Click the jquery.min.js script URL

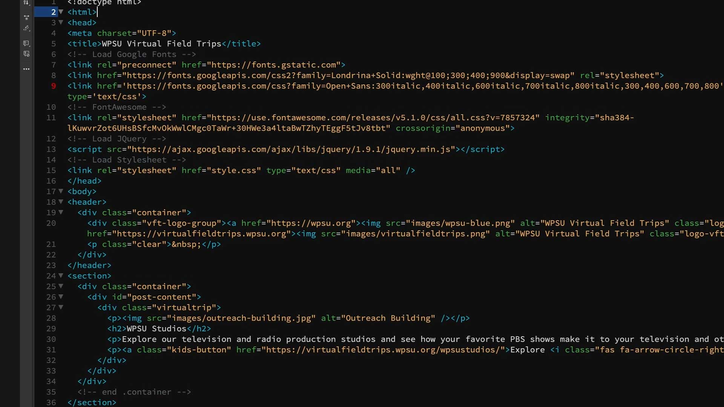point(291,149)
